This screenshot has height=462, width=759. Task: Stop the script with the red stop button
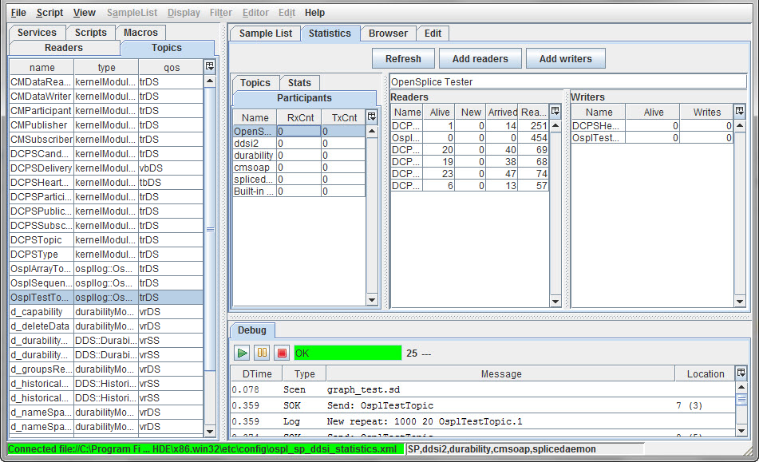click(282, 353)
